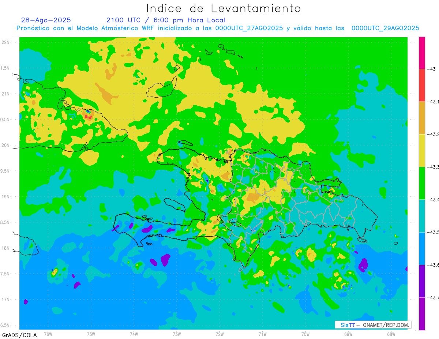Click the violet legend swatch below -43.7
The height and width of the screenshot is (339, 439).
422,313
